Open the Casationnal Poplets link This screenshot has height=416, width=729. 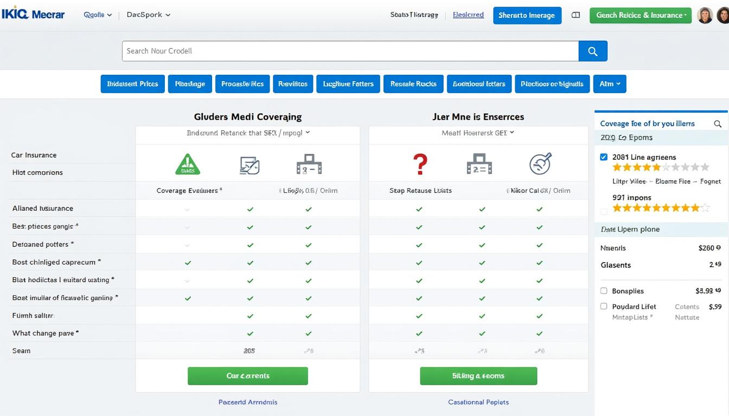point(478,402)
